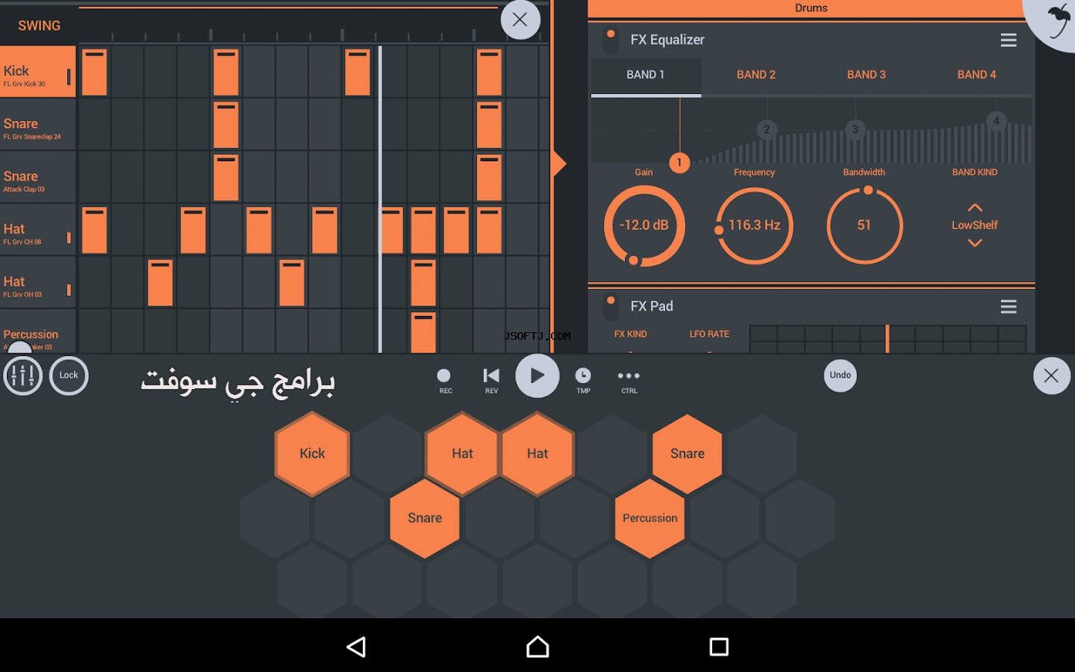Tap the Kick hexagon pad
The height and width of the screenshot is (672, 1075).
click(312, 453)
